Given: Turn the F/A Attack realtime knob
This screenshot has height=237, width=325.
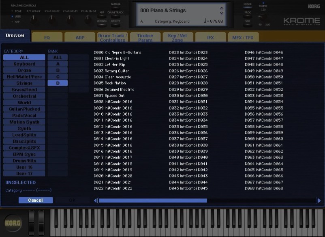Looking at the screenshot, I should pos(34,19).
